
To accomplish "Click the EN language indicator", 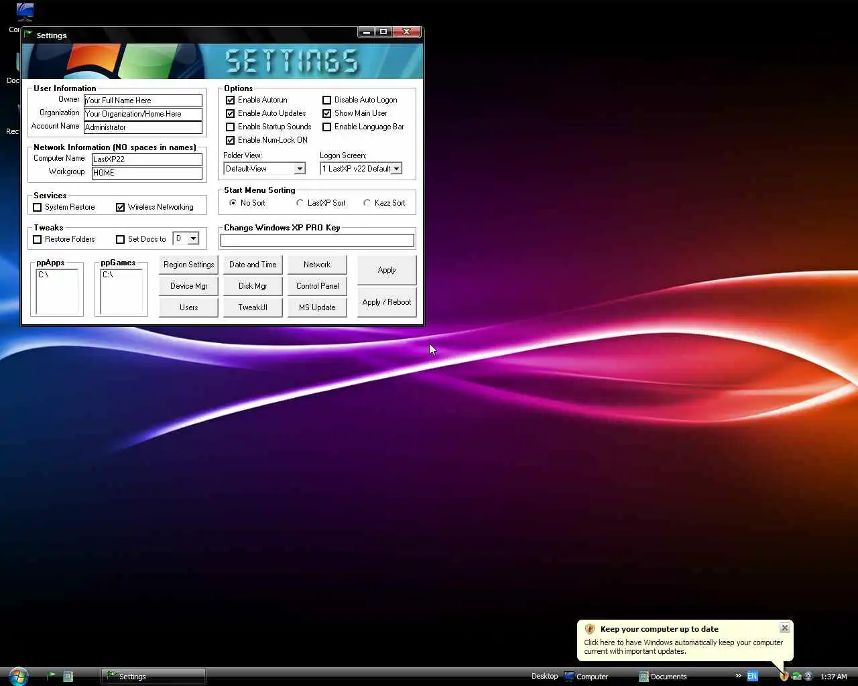I will 752,676.
